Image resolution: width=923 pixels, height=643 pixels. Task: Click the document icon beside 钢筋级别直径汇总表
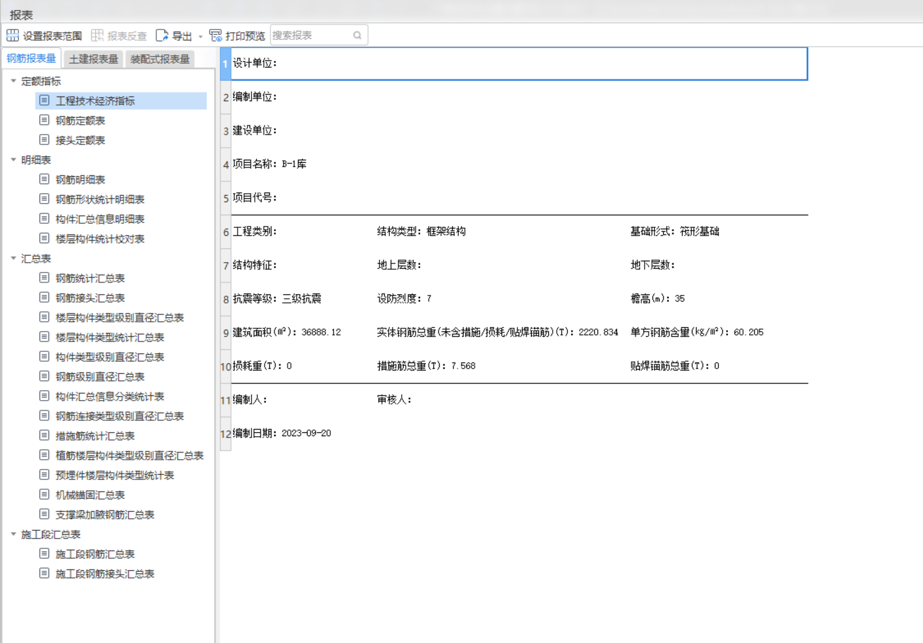(x=44, y=376)
